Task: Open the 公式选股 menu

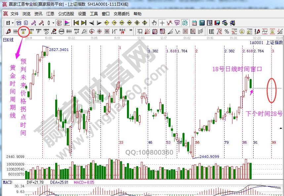Action: click(66, 14)
